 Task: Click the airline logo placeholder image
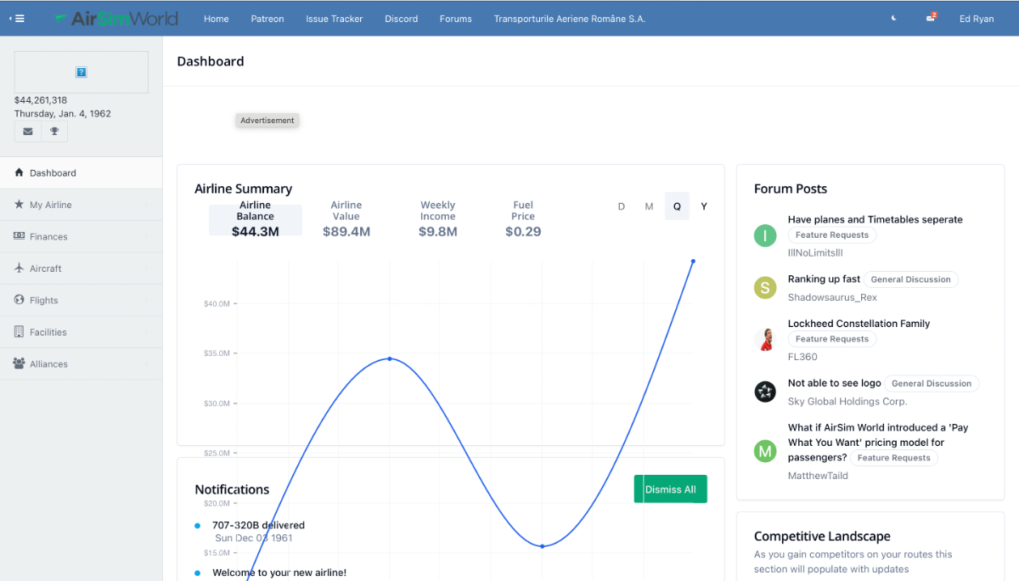[x=82, y=72]
